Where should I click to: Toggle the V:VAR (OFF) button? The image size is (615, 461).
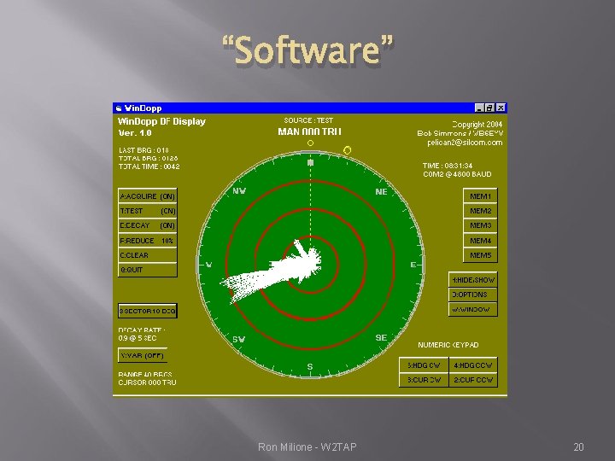coord(143,355)
